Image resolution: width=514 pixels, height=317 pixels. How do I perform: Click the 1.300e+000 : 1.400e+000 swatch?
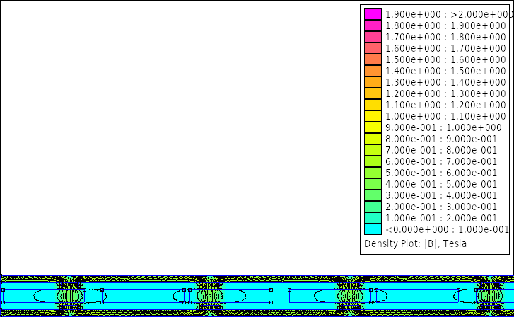(x=373, y=82)
